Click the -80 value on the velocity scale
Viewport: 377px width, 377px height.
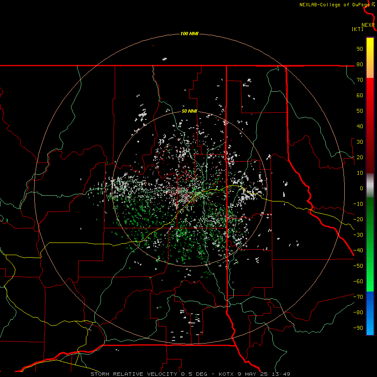click(x=358, y=312)
